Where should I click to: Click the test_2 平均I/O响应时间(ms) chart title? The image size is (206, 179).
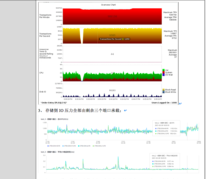(x=57, y=152)
